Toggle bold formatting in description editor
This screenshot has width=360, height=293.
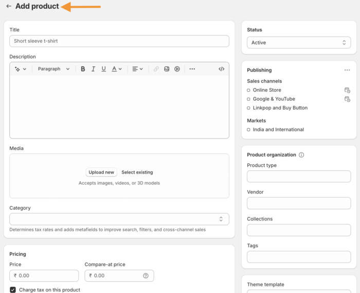click(x=83, y=69)
